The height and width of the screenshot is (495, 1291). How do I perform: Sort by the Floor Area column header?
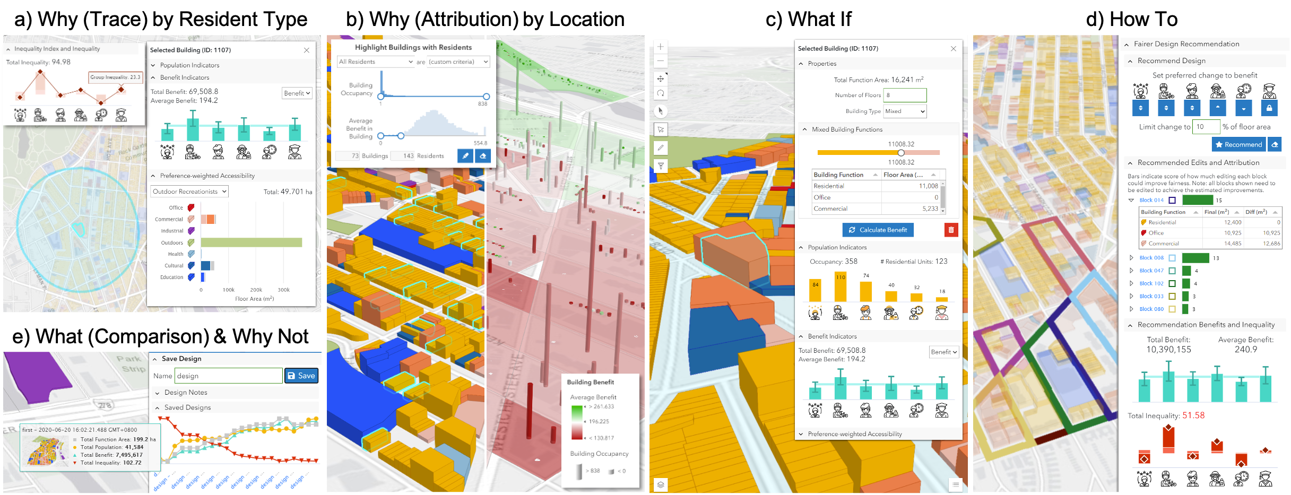[x=910, y=175]
